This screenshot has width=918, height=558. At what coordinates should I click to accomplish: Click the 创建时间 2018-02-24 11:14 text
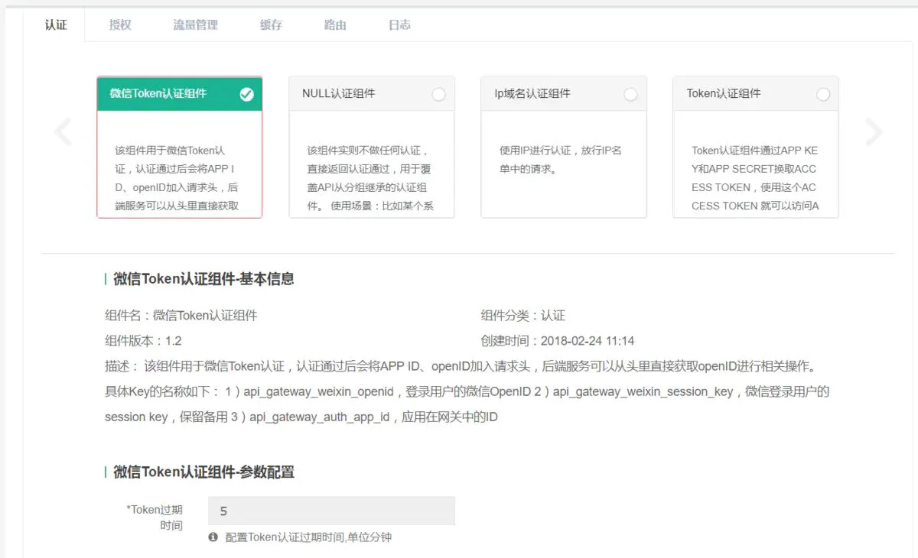(557, 341)
